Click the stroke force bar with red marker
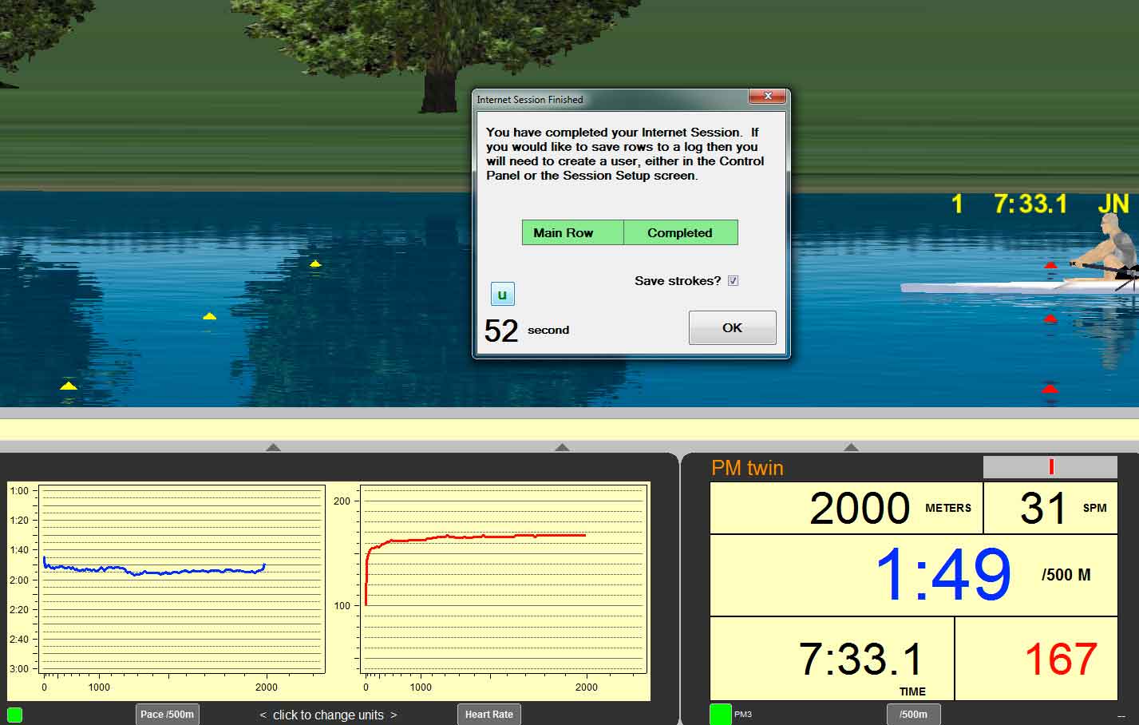The image size is (1139, 725). pos(1050,467)
